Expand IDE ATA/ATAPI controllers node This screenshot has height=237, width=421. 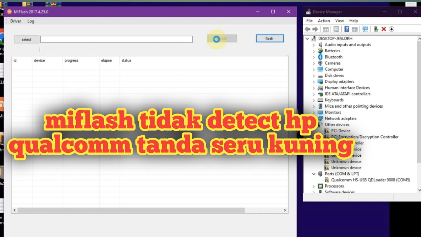(x=314, y=94)
